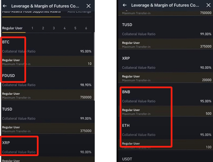Viewport: 213px width, 162px height.
Task: Tap the BNB asset heading
Action: pyautogui.click(x=126, y=92)
